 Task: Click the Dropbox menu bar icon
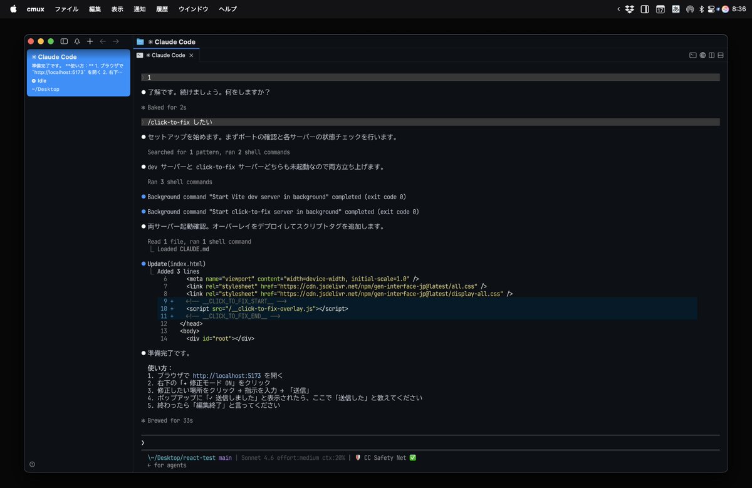pyautogui.click(x=630, y=9)
